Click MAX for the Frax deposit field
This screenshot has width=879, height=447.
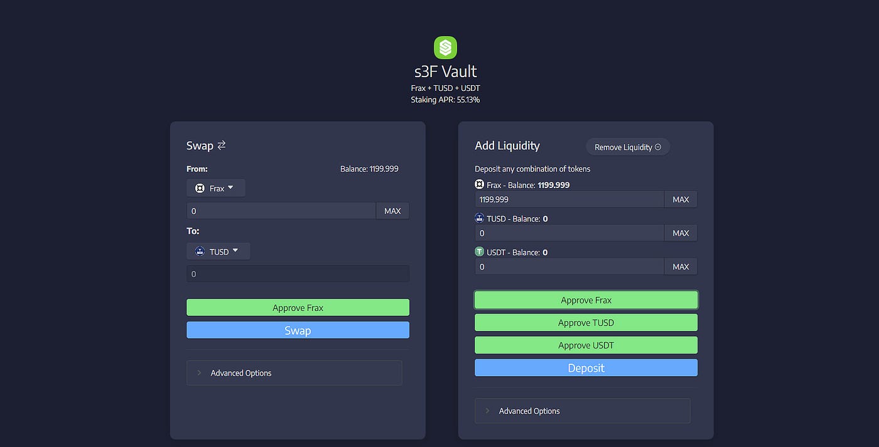[x=681, y=199]
